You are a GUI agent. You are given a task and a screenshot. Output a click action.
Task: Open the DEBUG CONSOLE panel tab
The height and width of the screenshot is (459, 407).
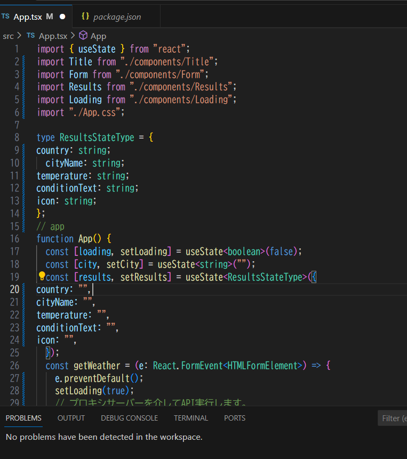[130, 418]
